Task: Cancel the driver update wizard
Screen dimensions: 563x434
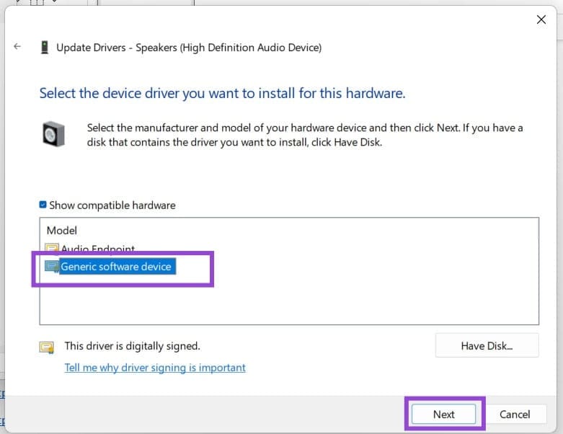Action: [515, 415]
